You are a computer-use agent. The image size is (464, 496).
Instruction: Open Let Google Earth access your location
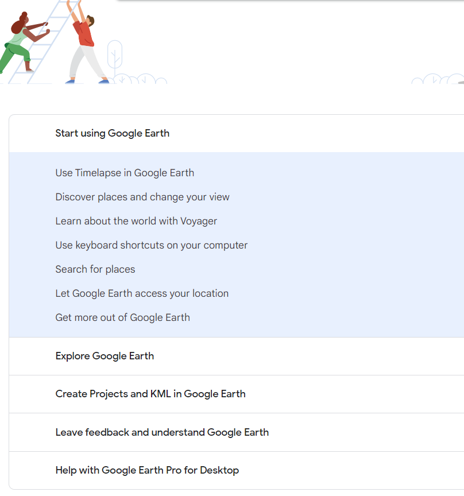pos(142,293)
